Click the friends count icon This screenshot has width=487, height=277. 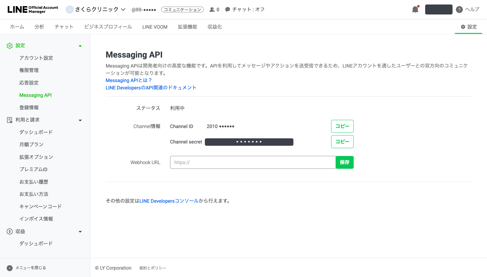coord(212,10)
